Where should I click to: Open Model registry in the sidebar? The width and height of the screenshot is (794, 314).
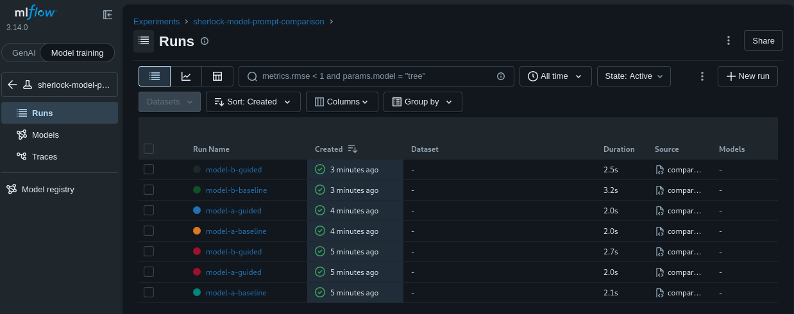click(60, 189)
